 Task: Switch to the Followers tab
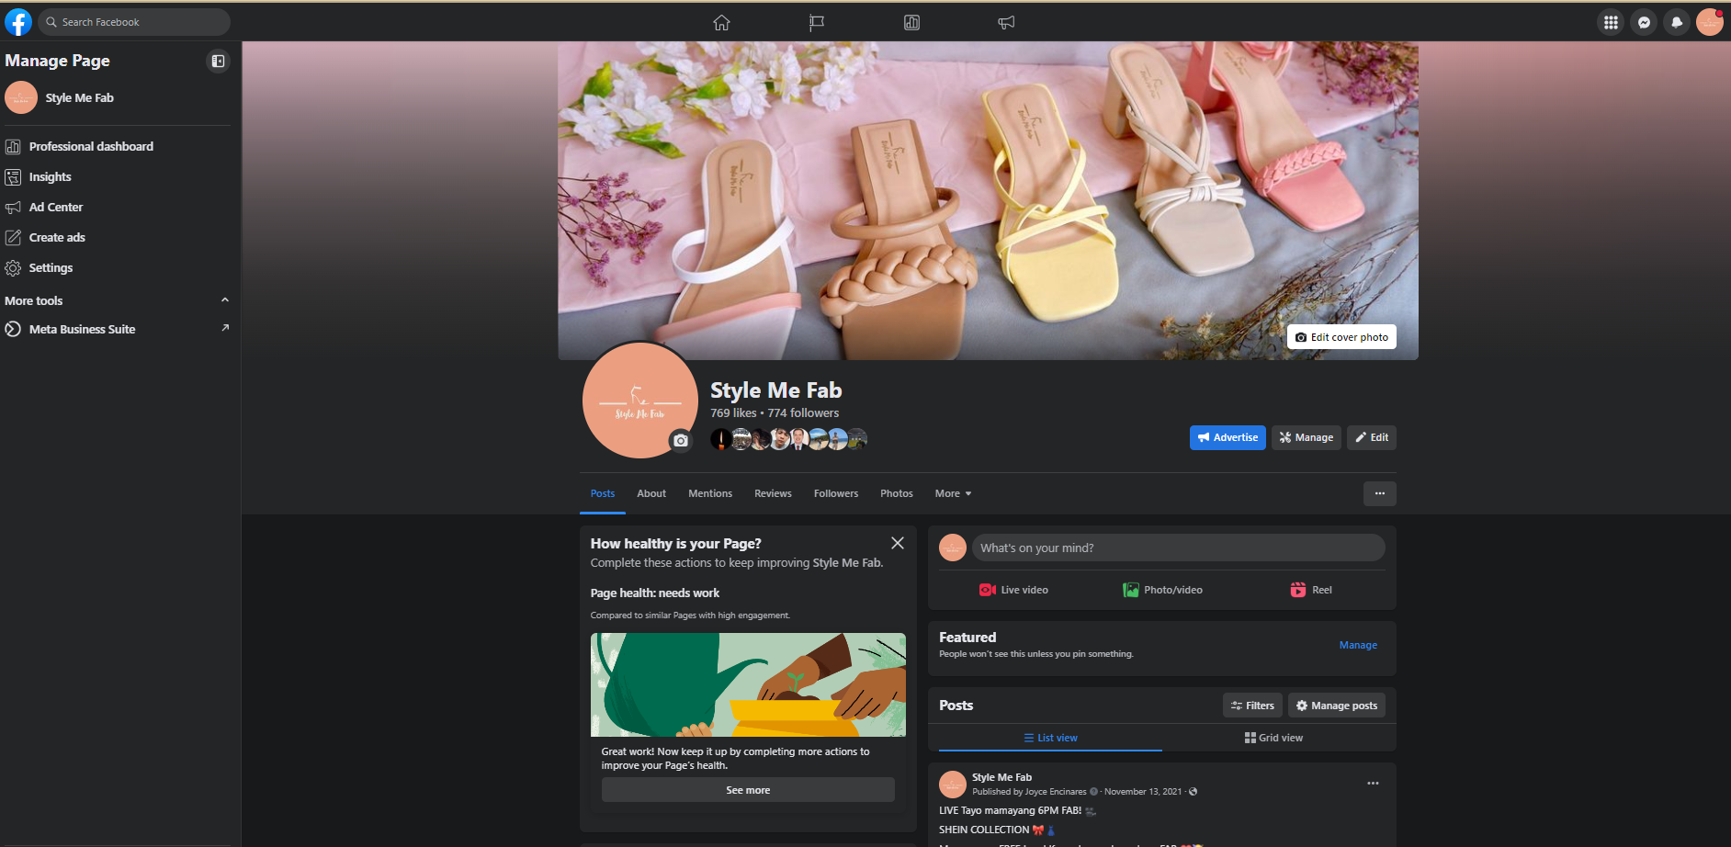(836, 493)
